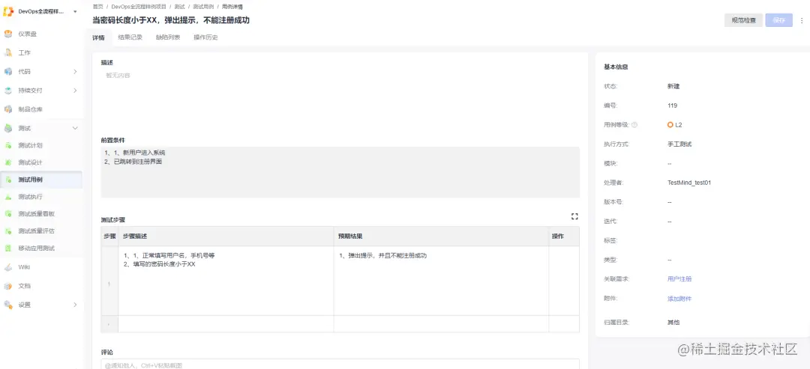Open DevOps全流程样例项目 breadcrumb link

pyautogui.click(x=139, y=7)
